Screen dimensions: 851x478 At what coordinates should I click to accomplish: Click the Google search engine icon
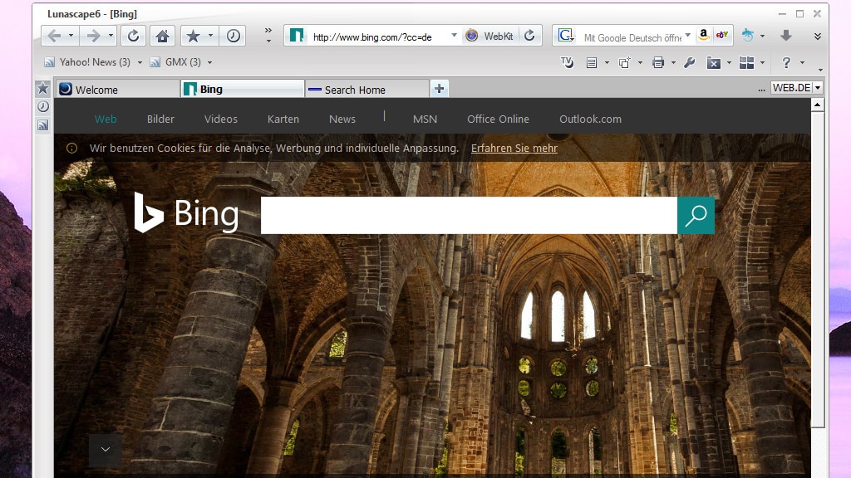pyautogui.click(x=565, y=36)
